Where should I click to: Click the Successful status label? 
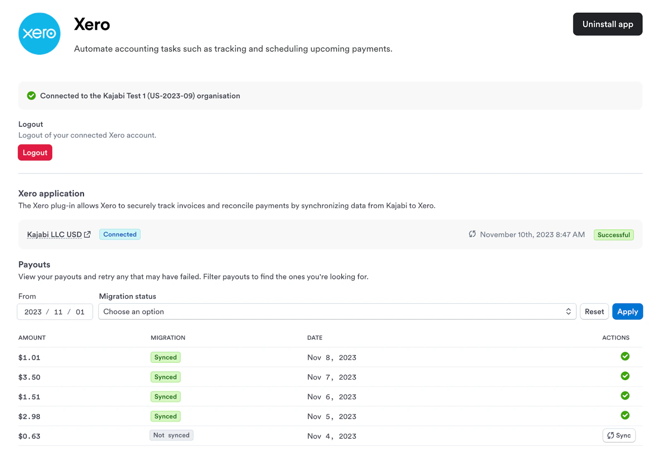tap(614, 235)
